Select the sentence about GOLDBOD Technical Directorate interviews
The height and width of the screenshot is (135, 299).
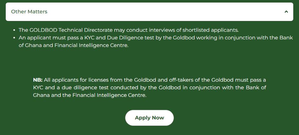click(129, 30)
